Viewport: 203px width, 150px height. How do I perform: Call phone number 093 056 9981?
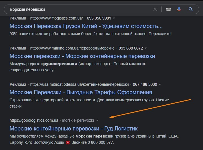tap(99, 18)
